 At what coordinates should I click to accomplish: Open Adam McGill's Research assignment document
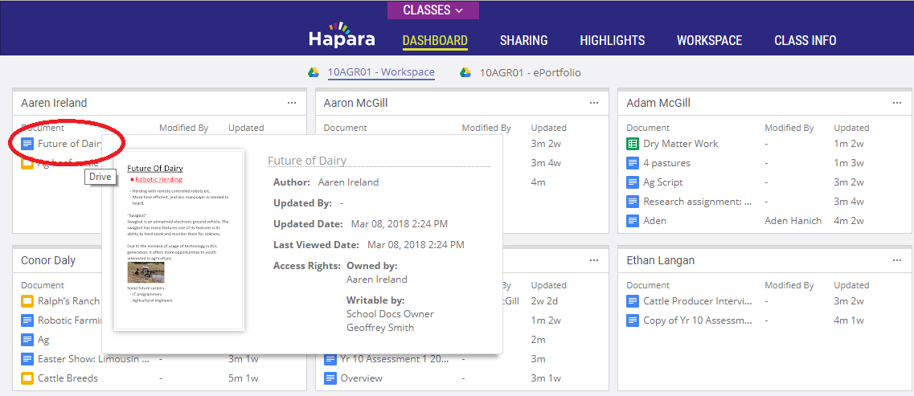(697, 202)
